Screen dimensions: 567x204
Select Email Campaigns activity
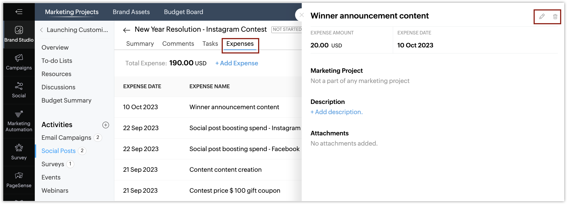pyautogui.click(x=66, y=138)
